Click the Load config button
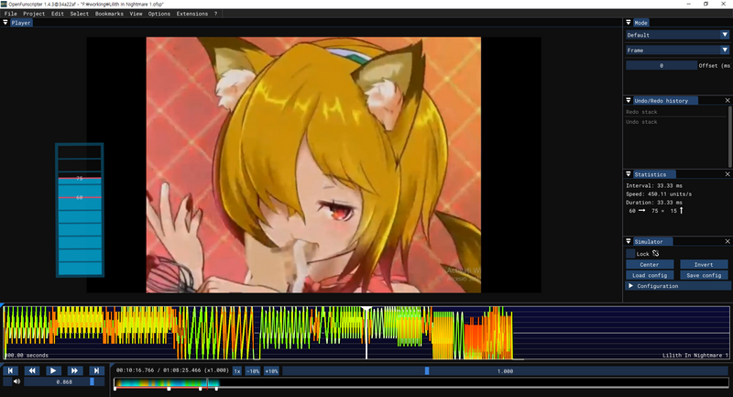This screenshot has width=733, height=397. point(650,275)
